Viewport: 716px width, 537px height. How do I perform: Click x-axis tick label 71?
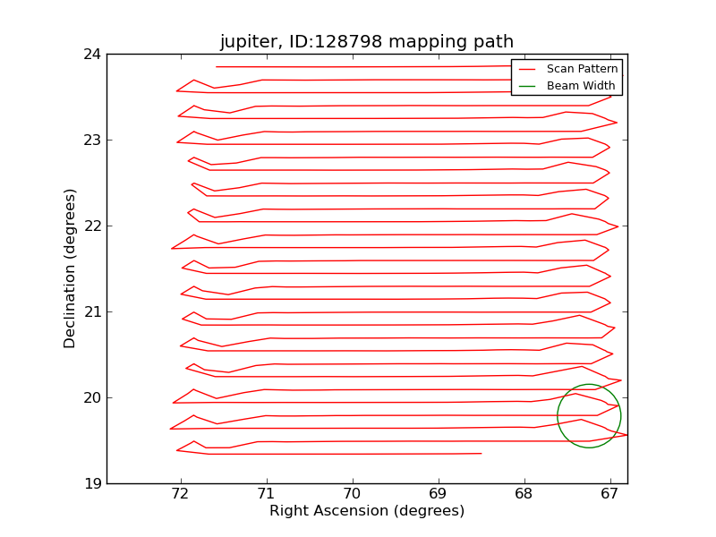(266, 494)
